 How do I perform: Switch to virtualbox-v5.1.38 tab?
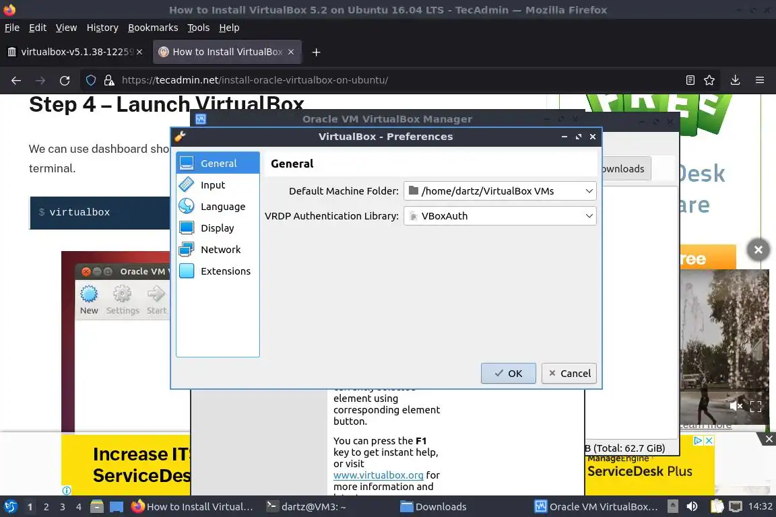click(x=74, y=52)
